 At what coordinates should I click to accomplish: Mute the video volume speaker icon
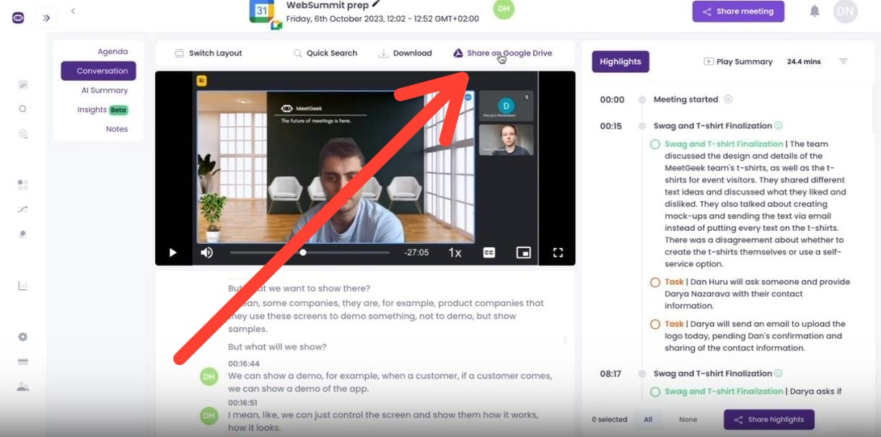[x=207, y=252]
